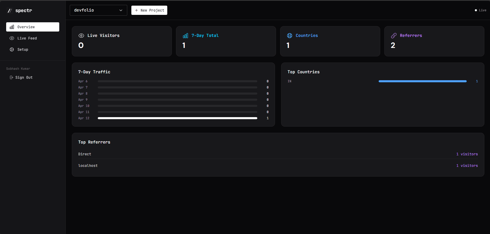Click the Top Referrers heading
This screenshot has width=490, height=234.
click(94, 142)
